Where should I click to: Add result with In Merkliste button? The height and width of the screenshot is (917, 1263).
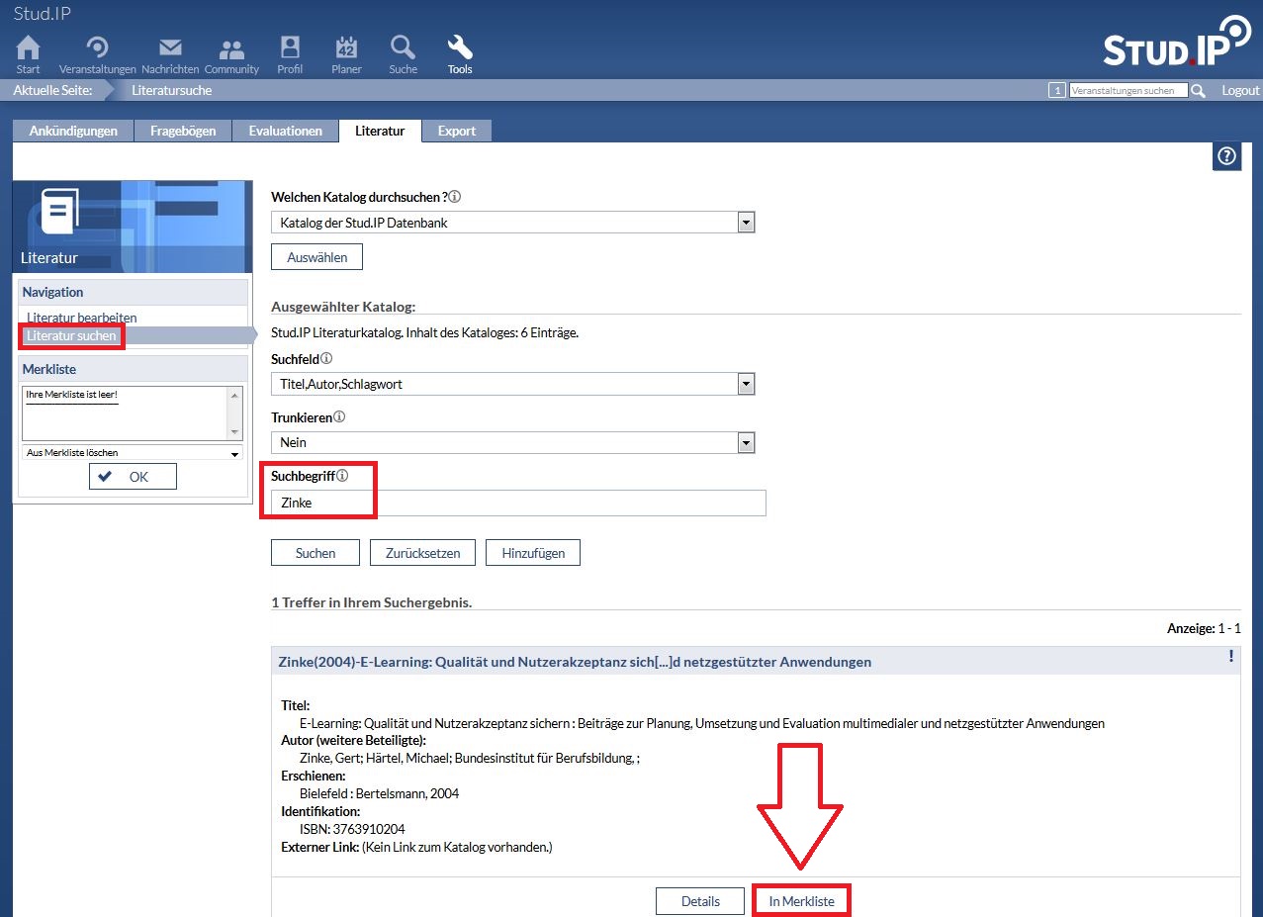[801, 901]
